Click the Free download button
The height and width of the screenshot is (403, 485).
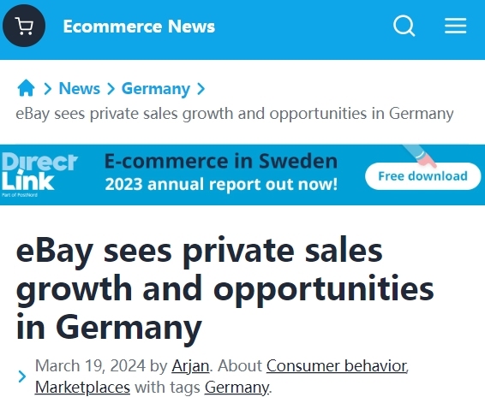[422, 176]
